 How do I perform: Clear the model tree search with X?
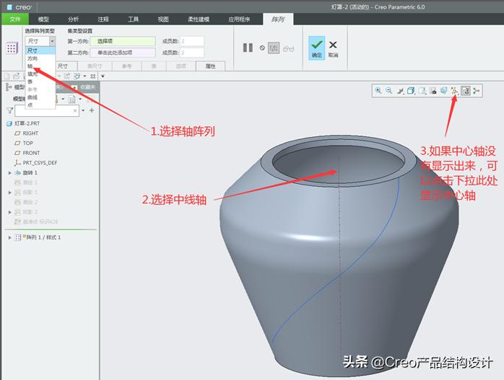(75, 111)
